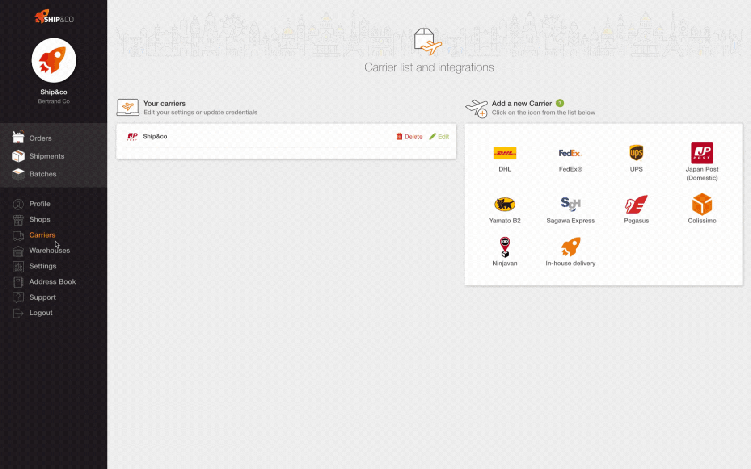This screenshot has width=751, height=469.
Task: Click the Your carriers laptop icon
Action: coord(128,107)
